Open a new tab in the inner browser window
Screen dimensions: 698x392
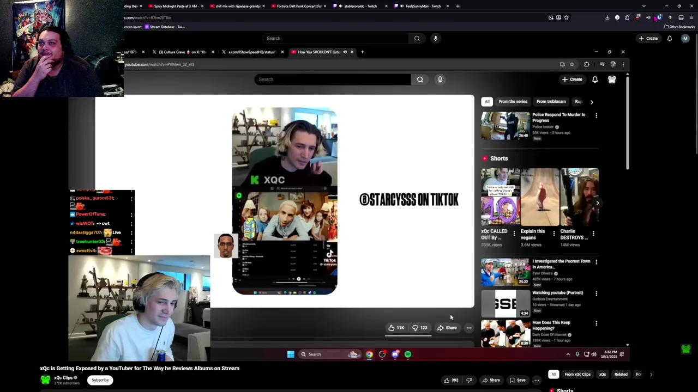coord(362,52)
